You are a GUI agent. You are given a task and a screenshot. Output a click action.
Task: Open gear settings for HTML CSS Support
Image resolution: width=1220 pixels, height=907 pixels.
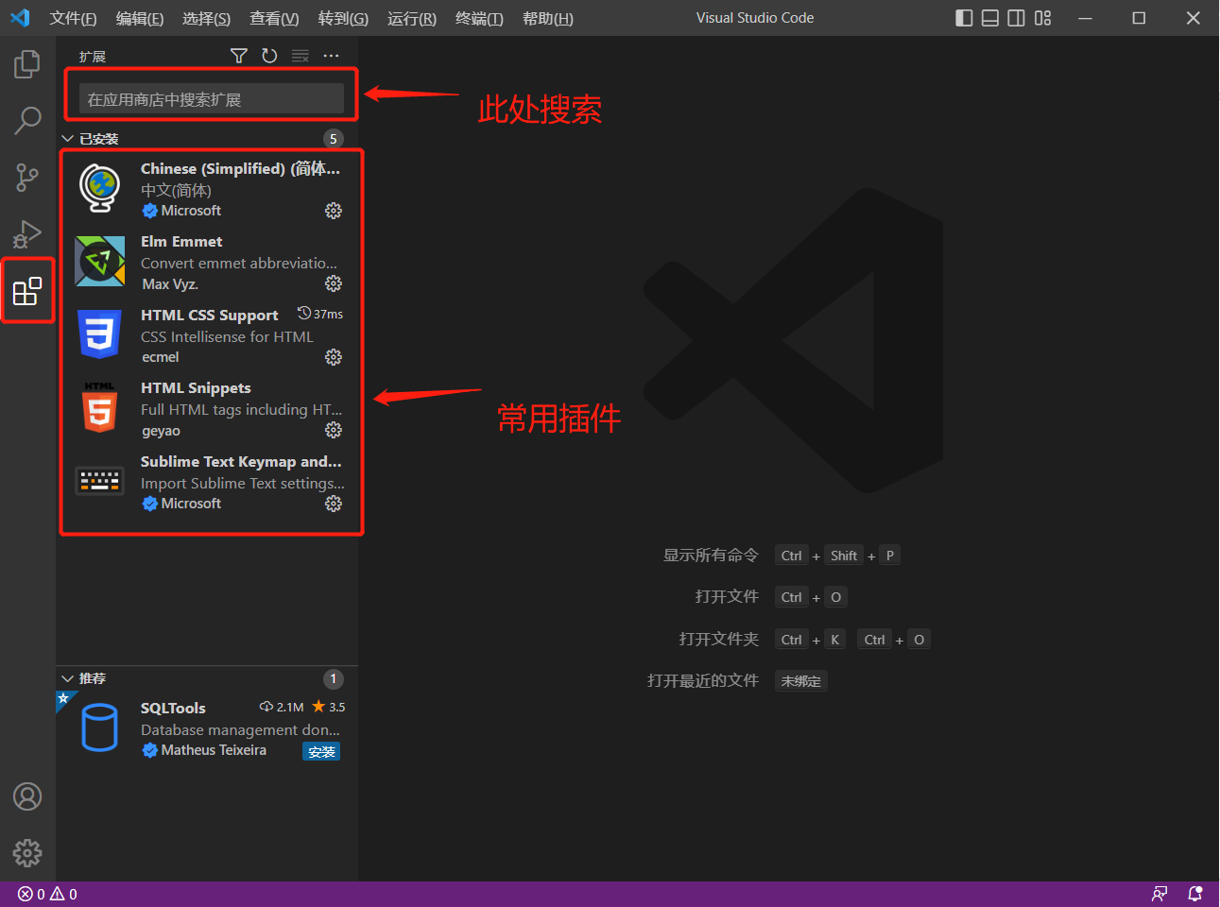click(x=334, y=357)
